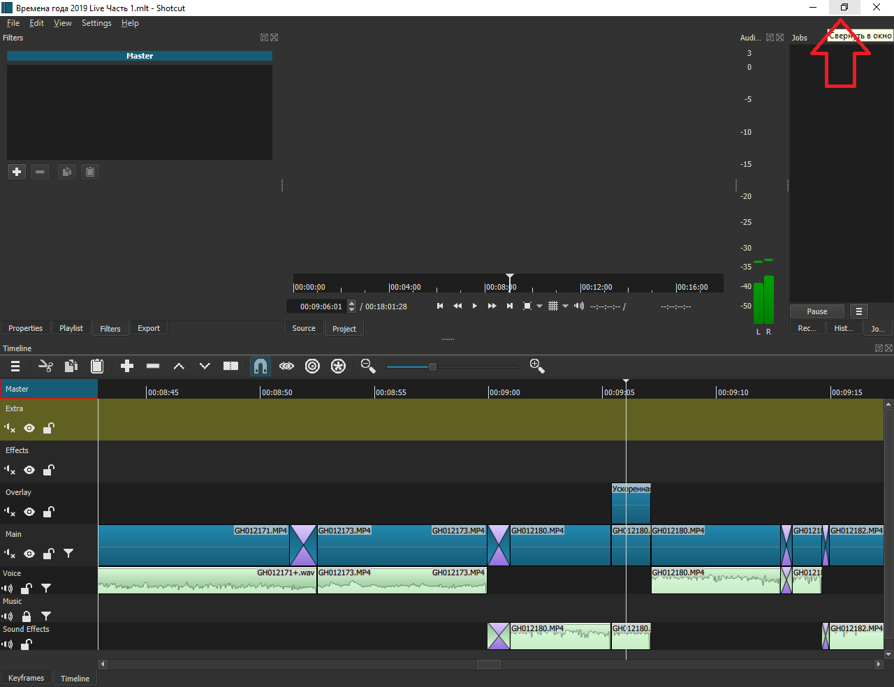Open the timeline hamburger menu
This screenshot has height=687, width=894.
15,366
